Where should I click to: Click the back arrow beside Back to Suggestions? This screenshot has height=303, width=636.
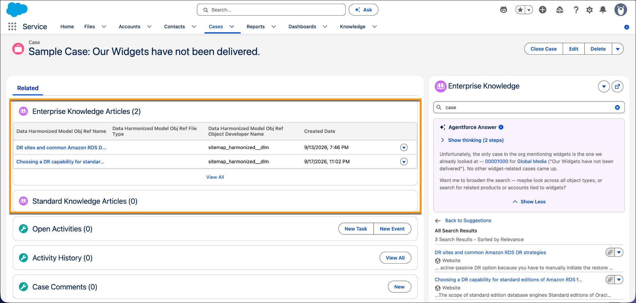pos(438,221)
